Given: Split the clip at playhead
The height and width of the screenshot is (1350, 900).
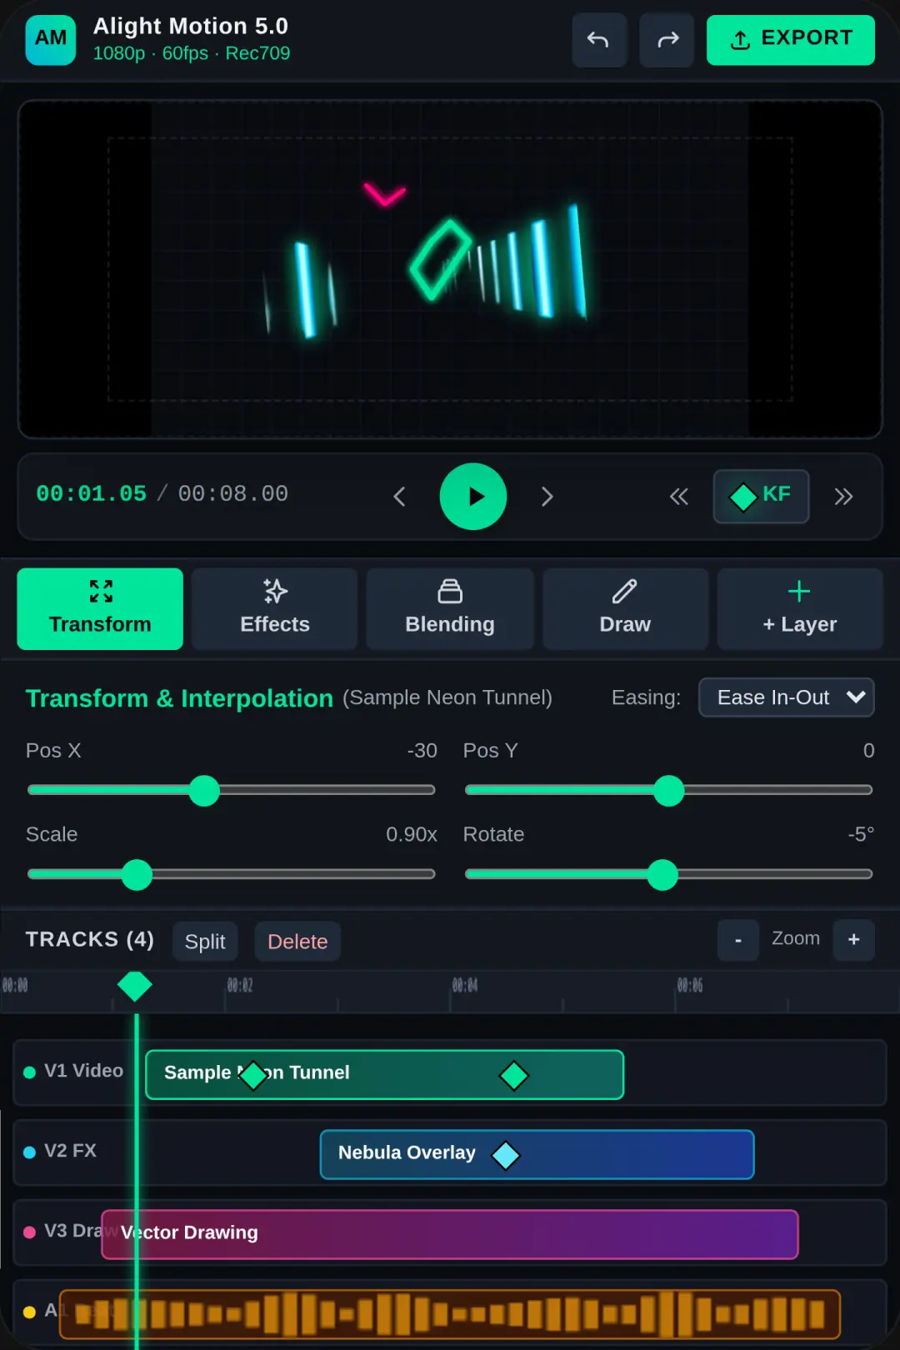Looking at the screenshot, I should [x=205, y=942].
